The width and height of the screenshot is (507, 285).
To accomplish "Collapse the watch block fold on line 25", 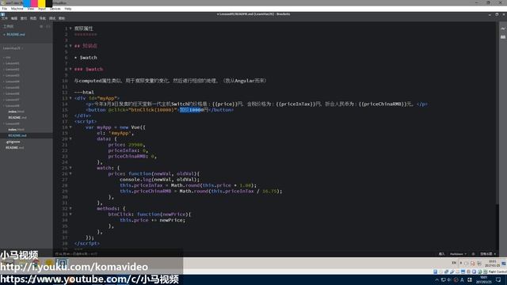I will (x=71, y=168).
